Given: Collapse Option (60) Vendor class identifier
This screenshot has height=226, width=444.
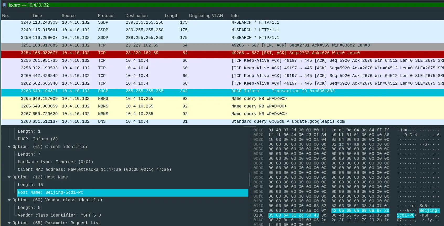Looking at the screenshot, I should pyautogui.click(x=9, y=200).
